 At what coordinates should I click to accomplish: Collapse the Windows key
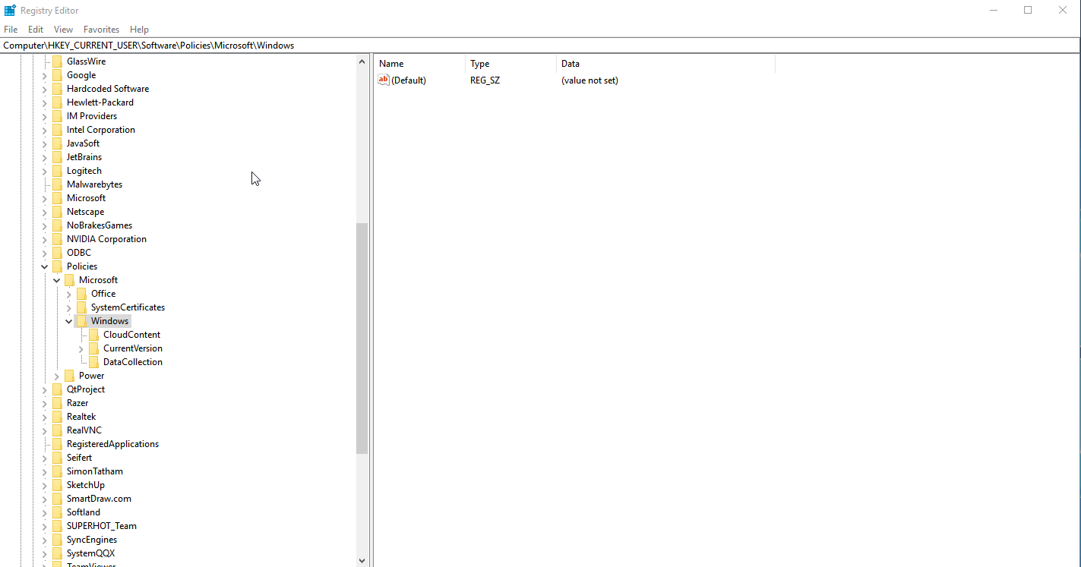point(69,321)
